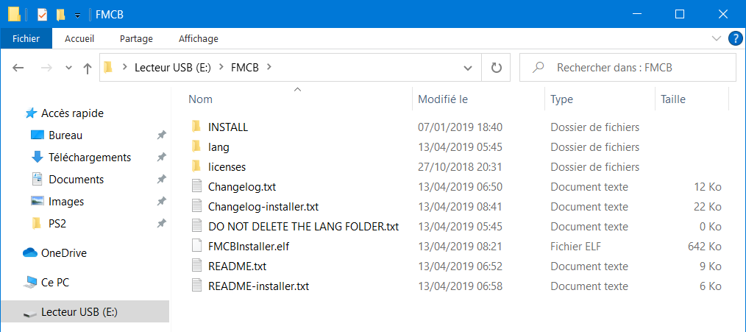746x332 pixels.
Task: Expand the ribbon chevron
Action: coord(716,38)
